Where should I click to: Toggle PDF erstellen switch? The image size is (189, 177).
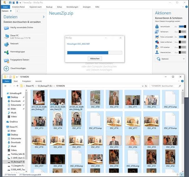point(182,47)
